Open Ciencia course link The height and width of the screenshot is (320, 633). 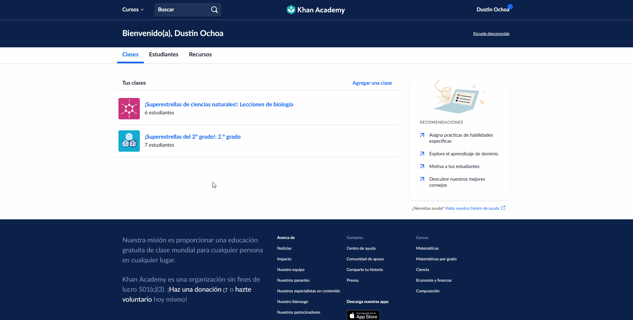(x=422, y=270)
